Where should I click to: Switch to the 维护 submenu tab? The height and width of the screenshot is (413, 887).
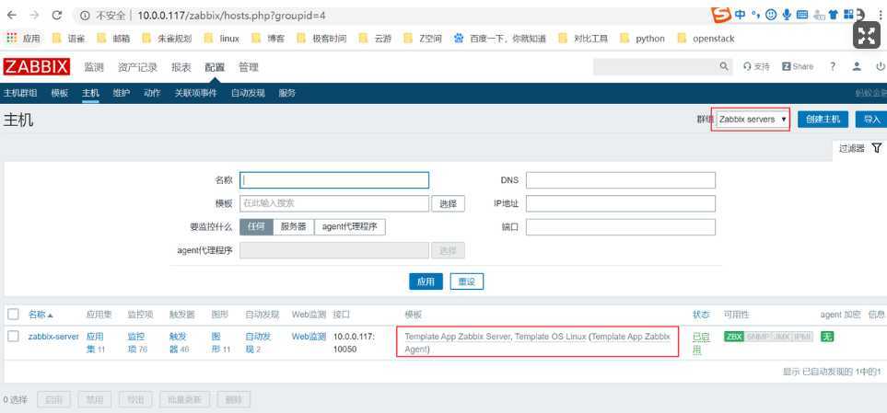coord(121,93)
